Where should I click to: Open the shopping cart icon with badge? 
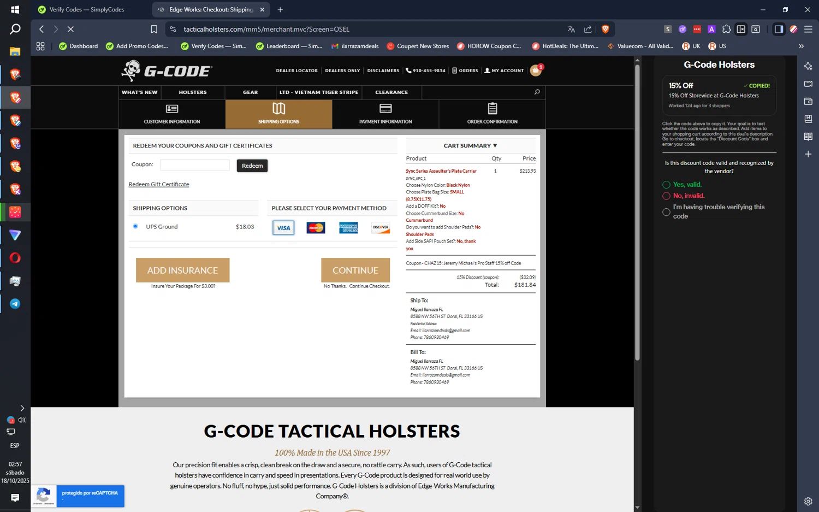[536, 70]
